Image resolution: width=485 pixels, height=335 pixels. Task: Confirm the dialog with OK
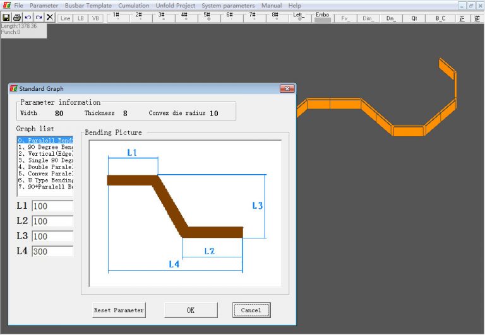point(191,310)
